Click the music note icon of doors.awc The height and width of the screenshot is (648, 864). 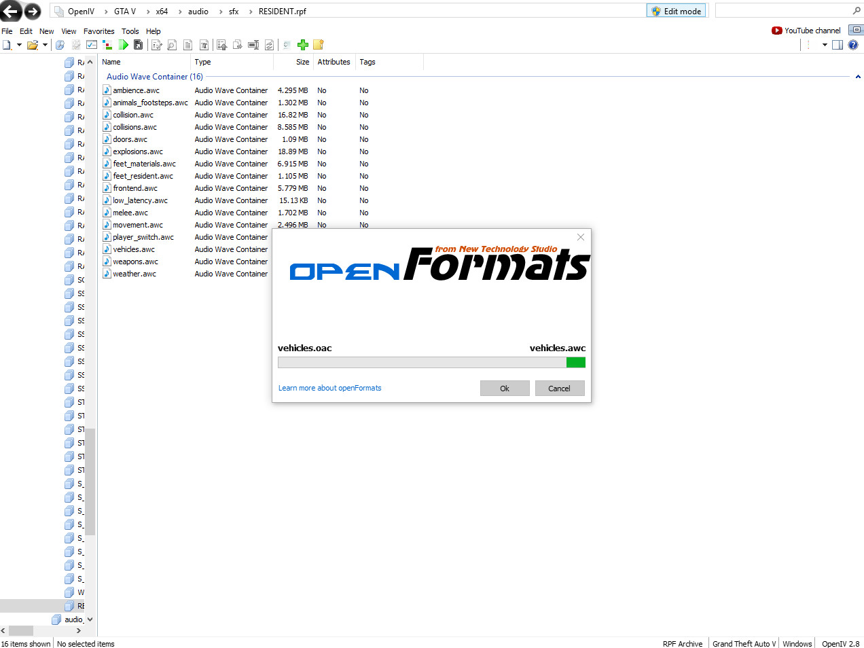107,139
